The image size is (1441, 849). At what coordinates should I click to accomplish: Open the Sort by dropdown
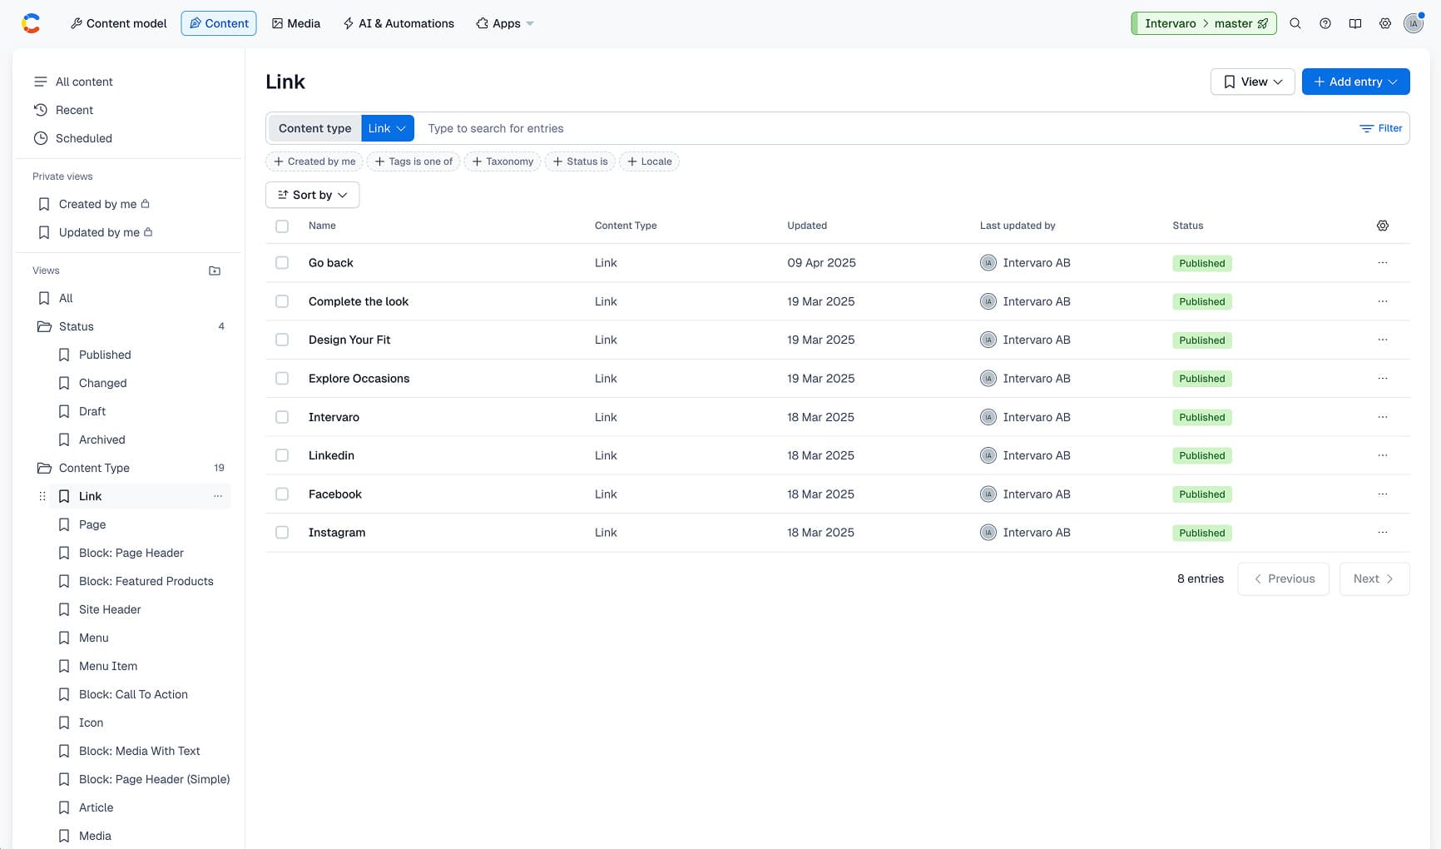tap(312, 195)
